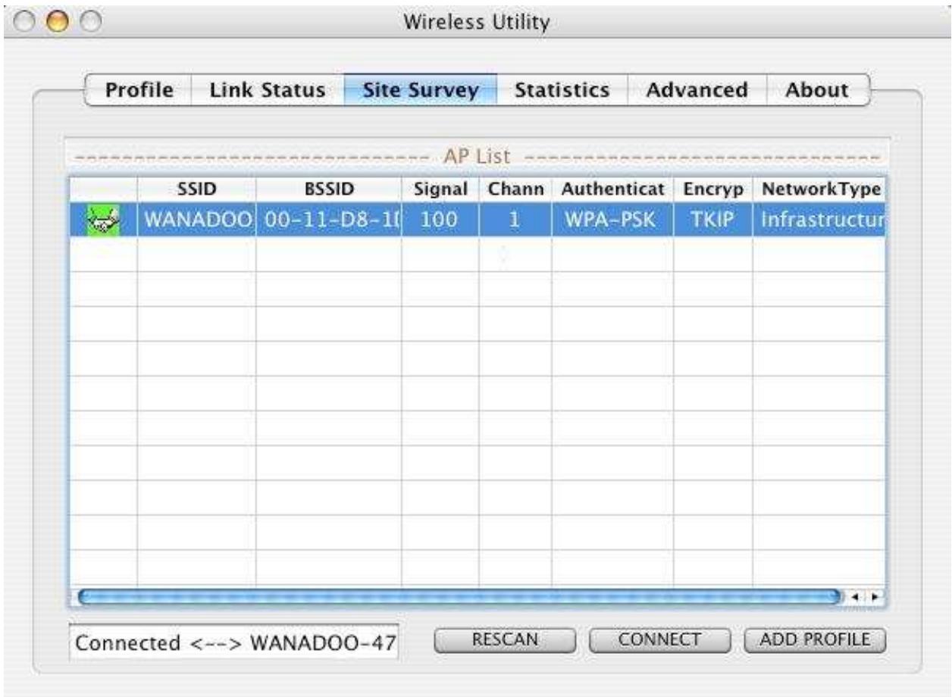Image resolution: width=952 pixels, height=697 pixels.
Task: Open the About tab
Action: (817, 90)
